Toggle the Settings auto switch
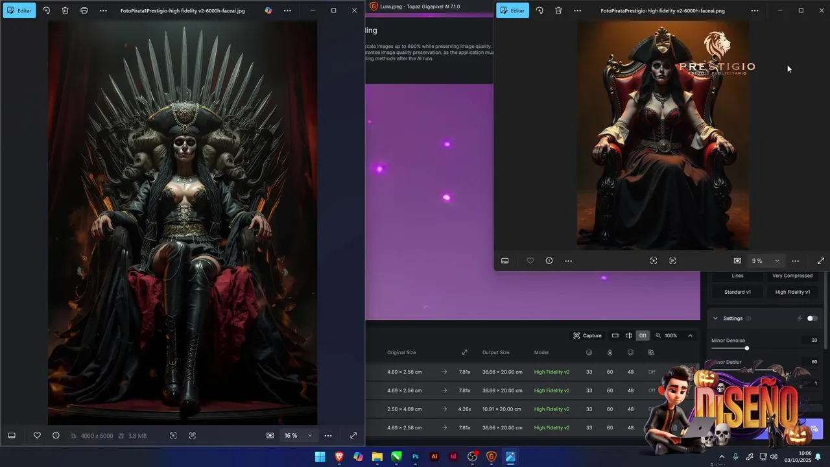The width and height of the screenshot is (830, 467). (812, 318)
